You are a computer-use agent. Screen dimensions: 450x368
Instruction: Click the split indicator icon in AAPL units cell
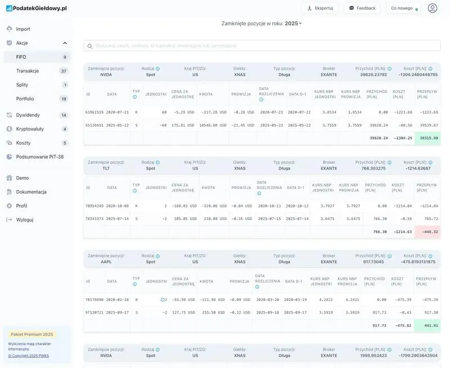163,299
